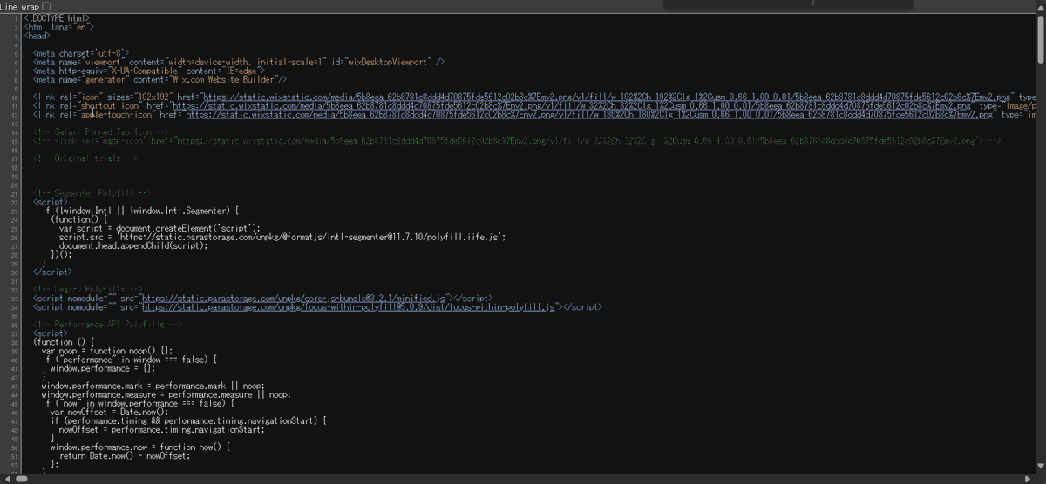The height and width of the screenshot is (484, 1046).
Task: Open the shortcut icon href link
Action: click(x=571, y=105)
